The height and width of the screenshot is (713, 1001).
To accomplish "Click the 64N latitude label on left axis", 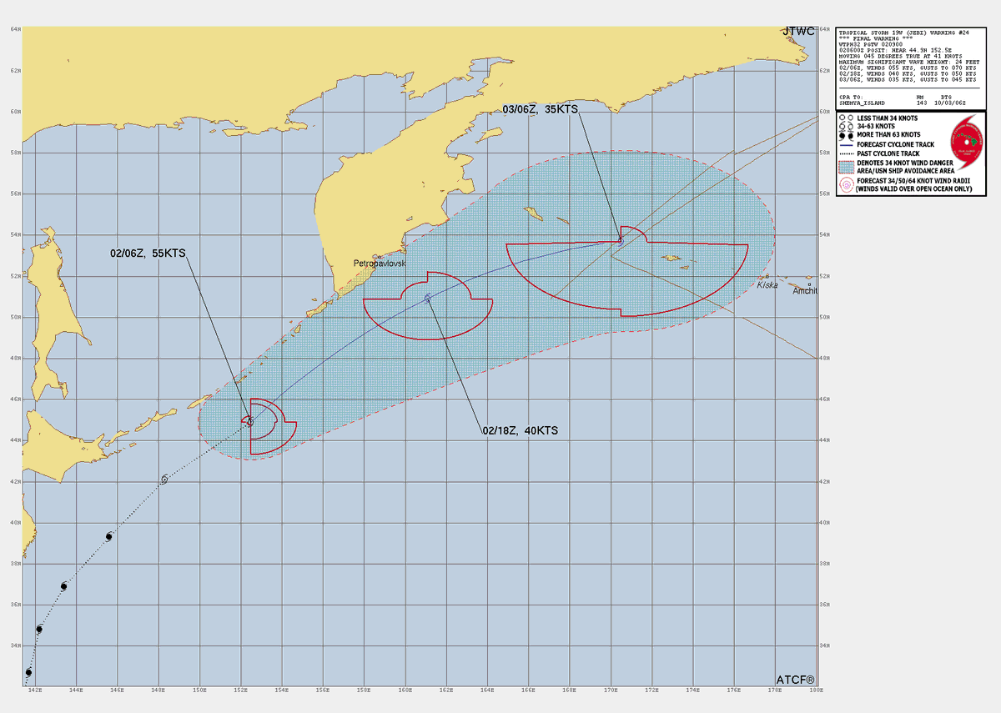I will 15,30.
